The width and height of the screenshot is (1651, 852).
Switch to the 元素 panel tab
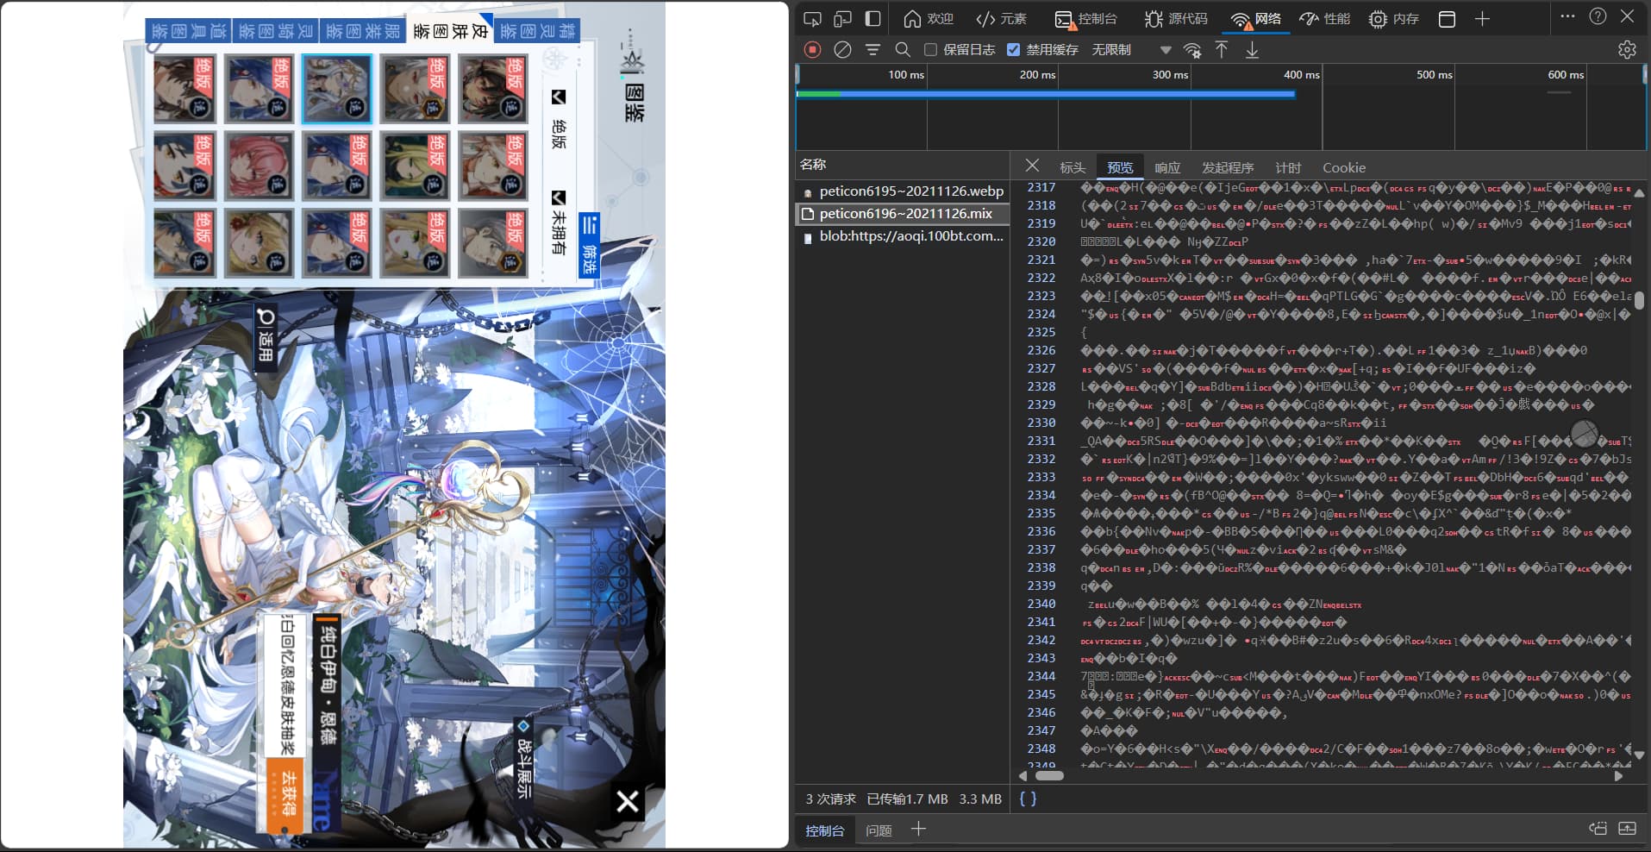(1001, 19)
